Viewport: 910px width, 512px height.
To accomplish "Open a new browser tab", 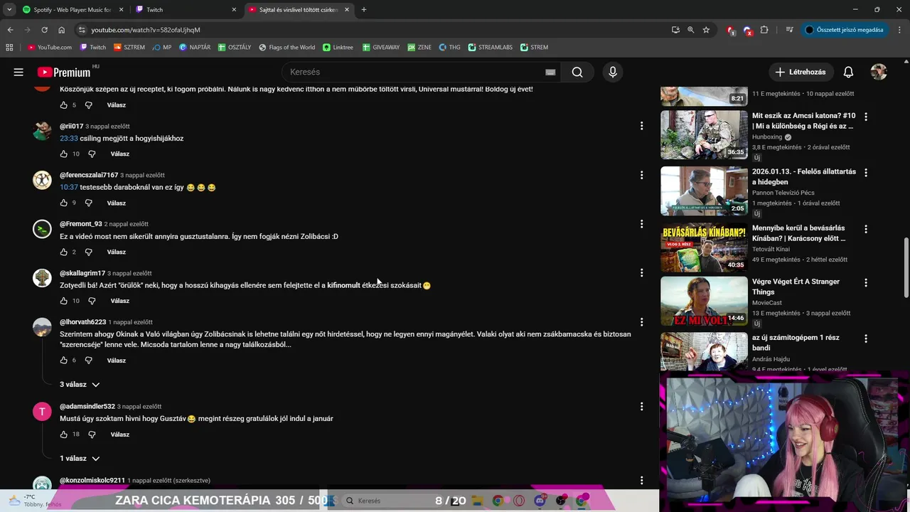I will coord(364,9).
